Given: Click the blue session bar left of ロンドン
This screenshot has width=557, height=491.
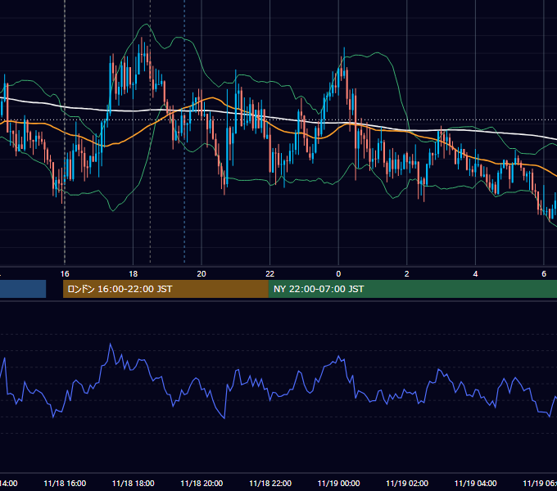Looking at the screenshot, I should pyautogui.click(x=23, y=289).
